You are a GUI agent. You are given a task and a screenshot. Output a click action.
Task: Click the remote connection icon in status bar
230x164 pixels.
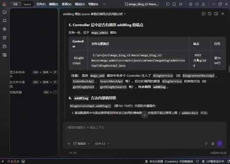pyautogui.click(x=3, y=161)
